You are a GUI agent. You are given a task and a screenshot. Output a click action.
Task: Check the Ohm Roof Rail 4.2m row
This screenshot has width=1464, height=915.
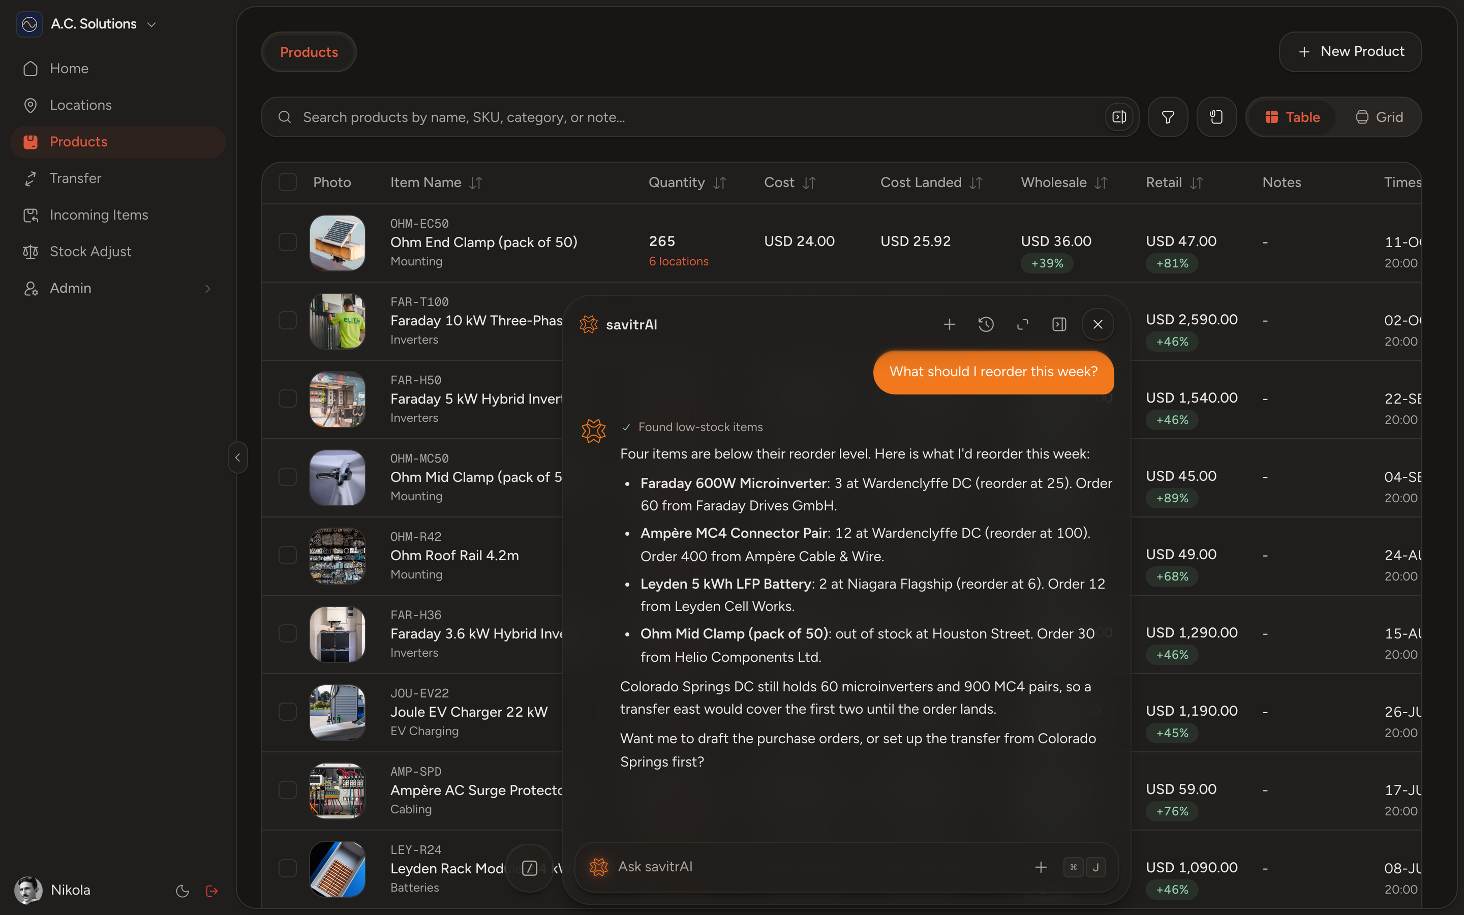(x=287, y=555)
